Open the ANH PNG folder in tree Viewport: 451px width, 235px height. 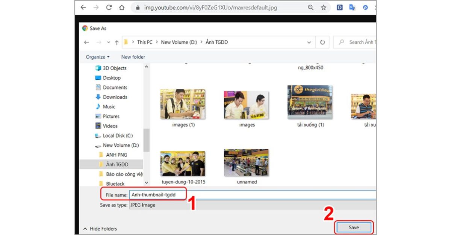(117, 155)
